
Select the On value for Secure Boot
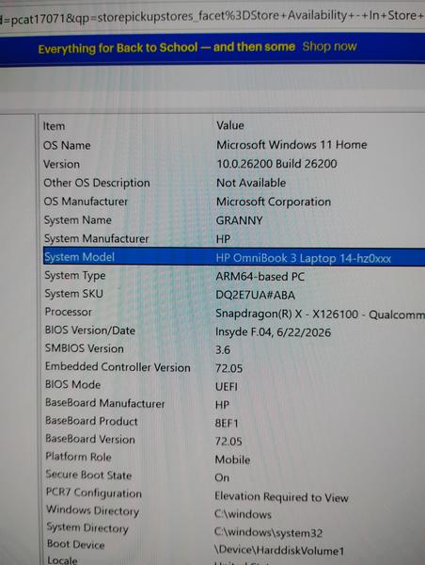click(x=222, y=477)
